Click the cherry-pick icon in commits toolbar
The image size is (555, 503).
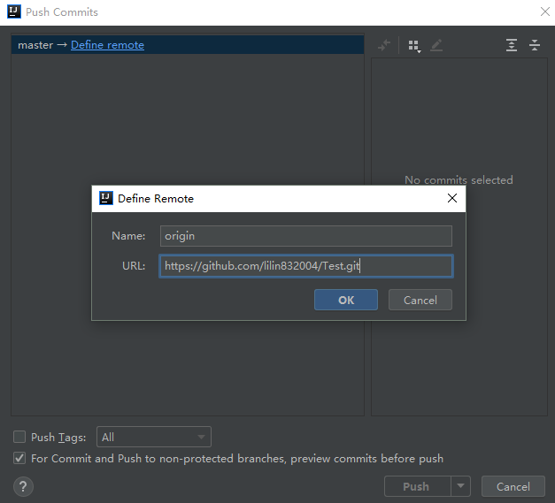384,45
